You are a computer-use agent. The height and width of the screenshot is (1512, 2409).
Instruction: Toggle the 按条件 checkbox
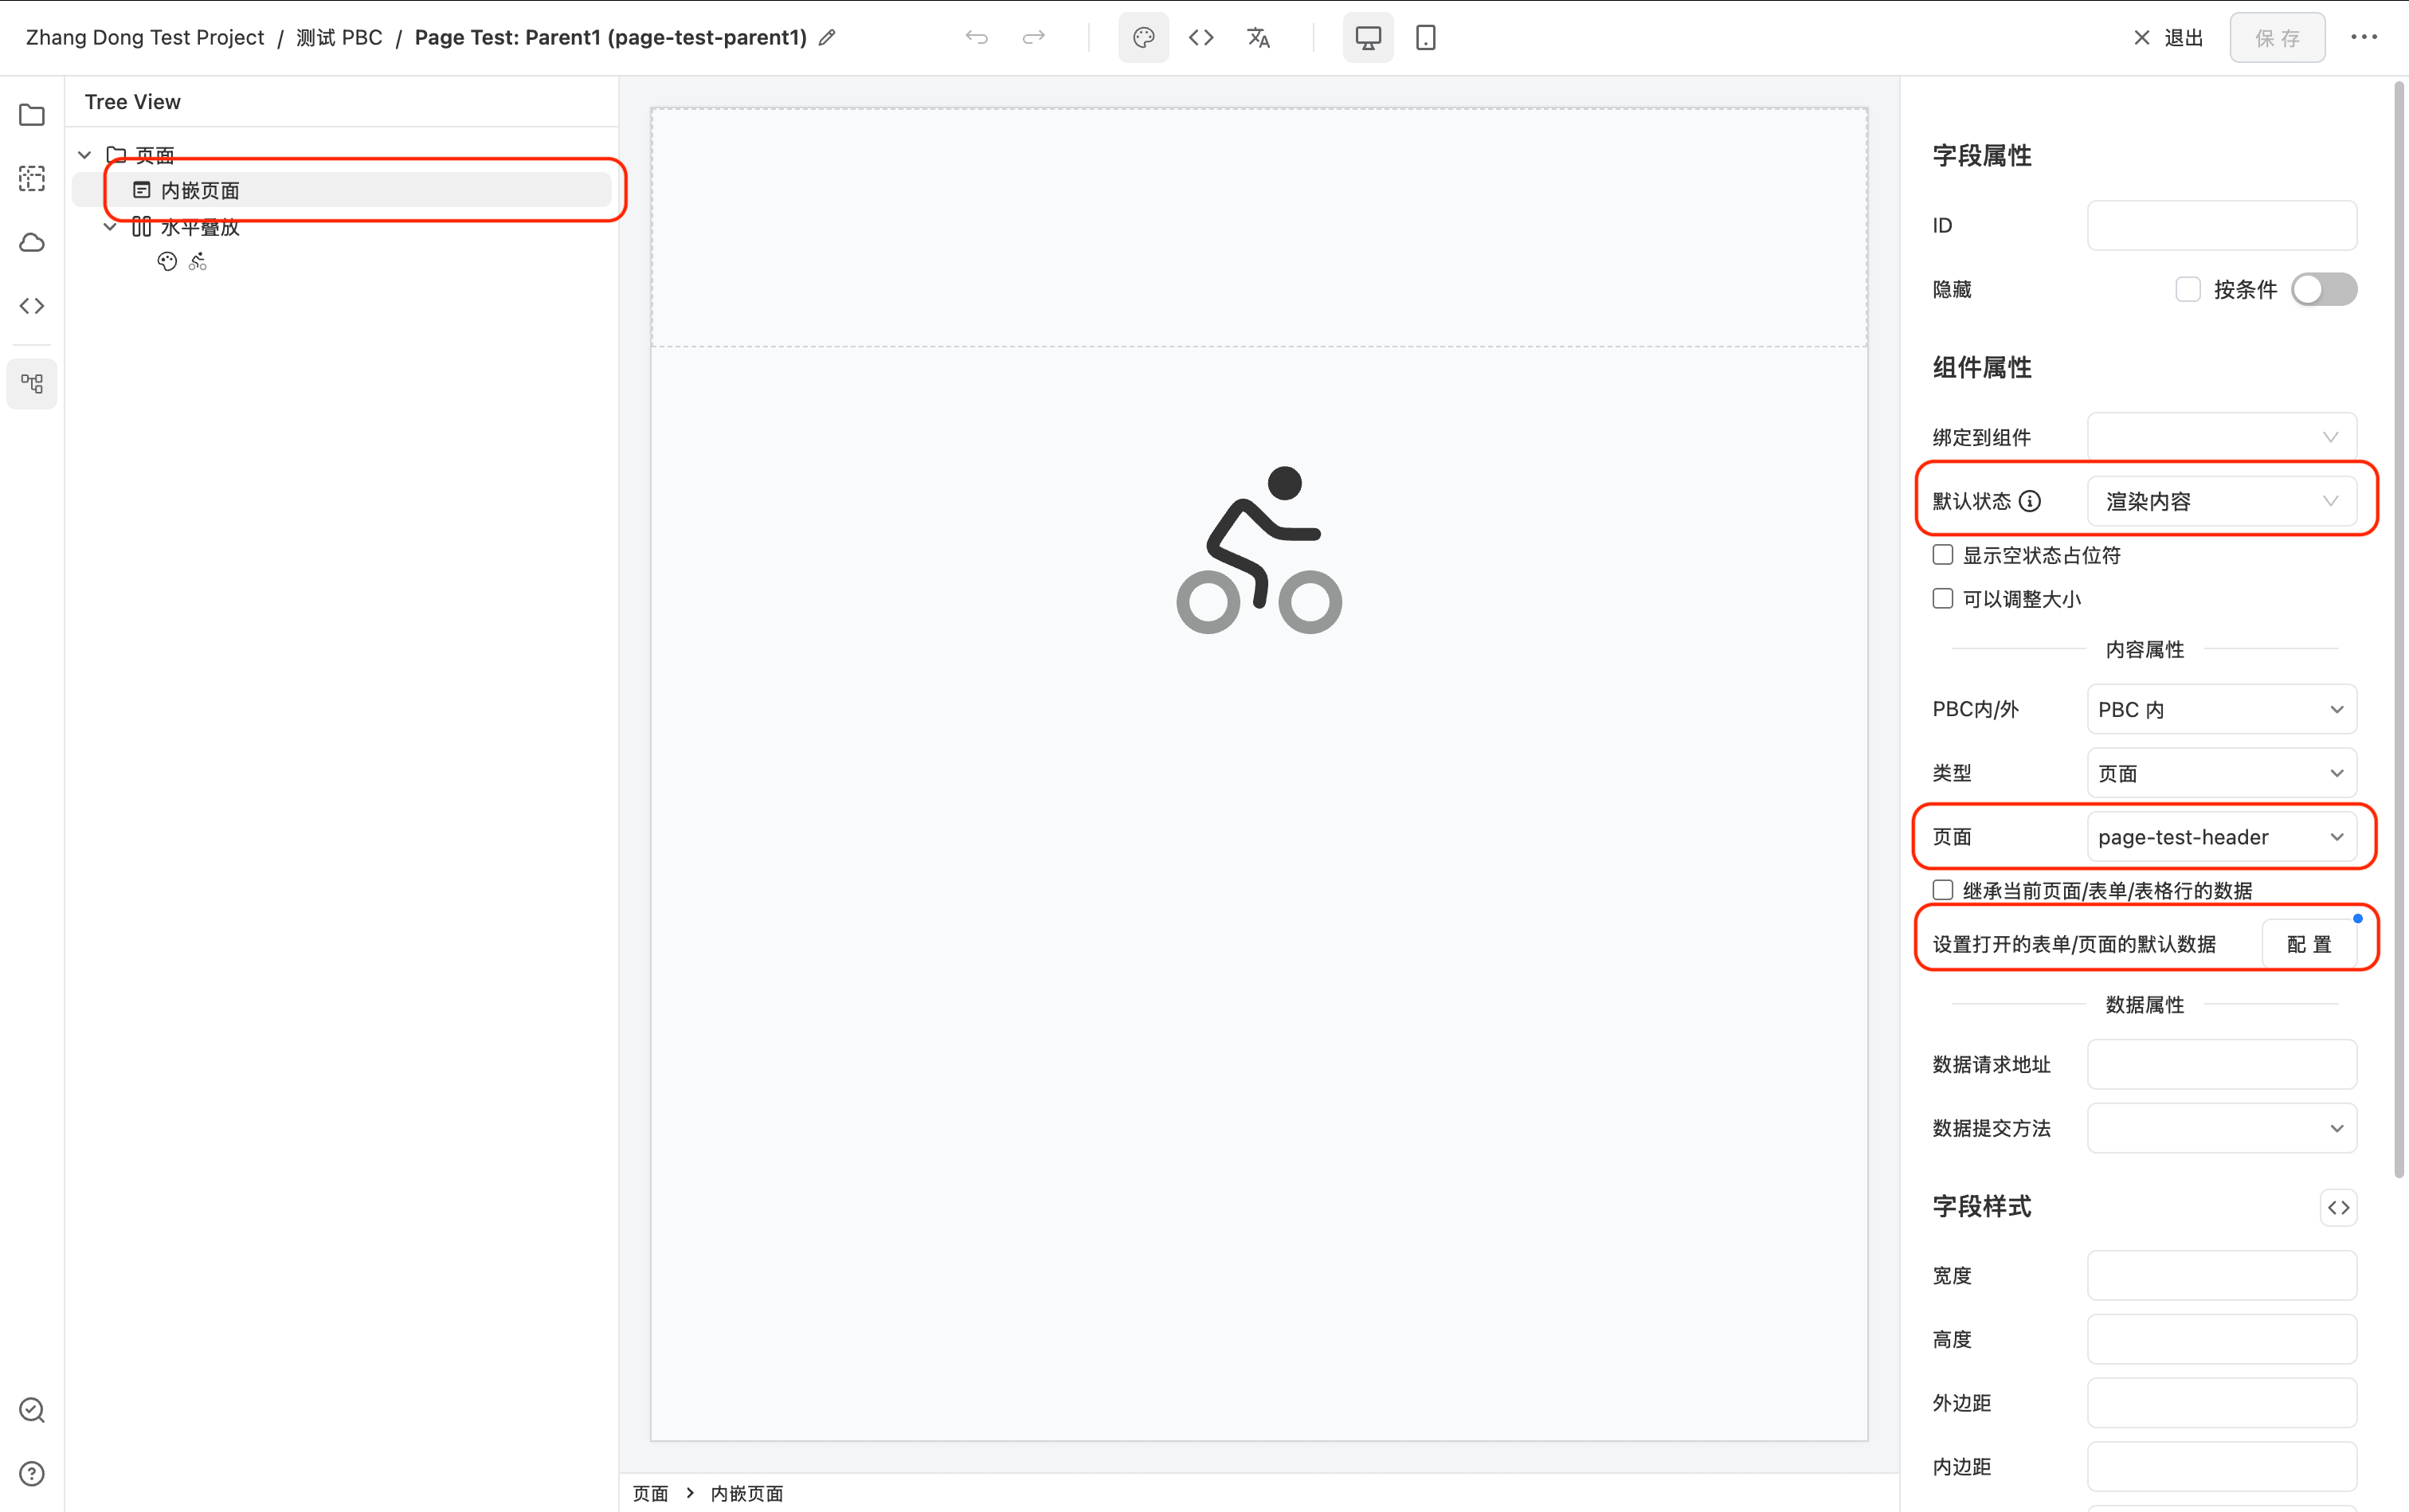2188,290
